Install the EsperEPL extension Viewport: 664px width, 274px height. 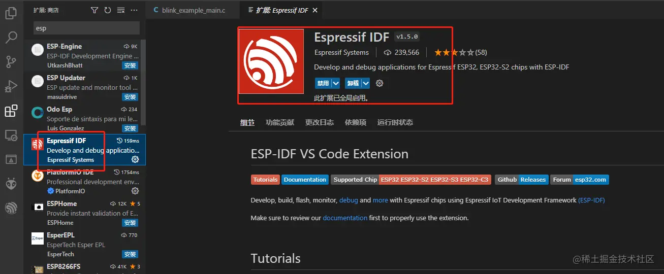(x=130, y=254)
